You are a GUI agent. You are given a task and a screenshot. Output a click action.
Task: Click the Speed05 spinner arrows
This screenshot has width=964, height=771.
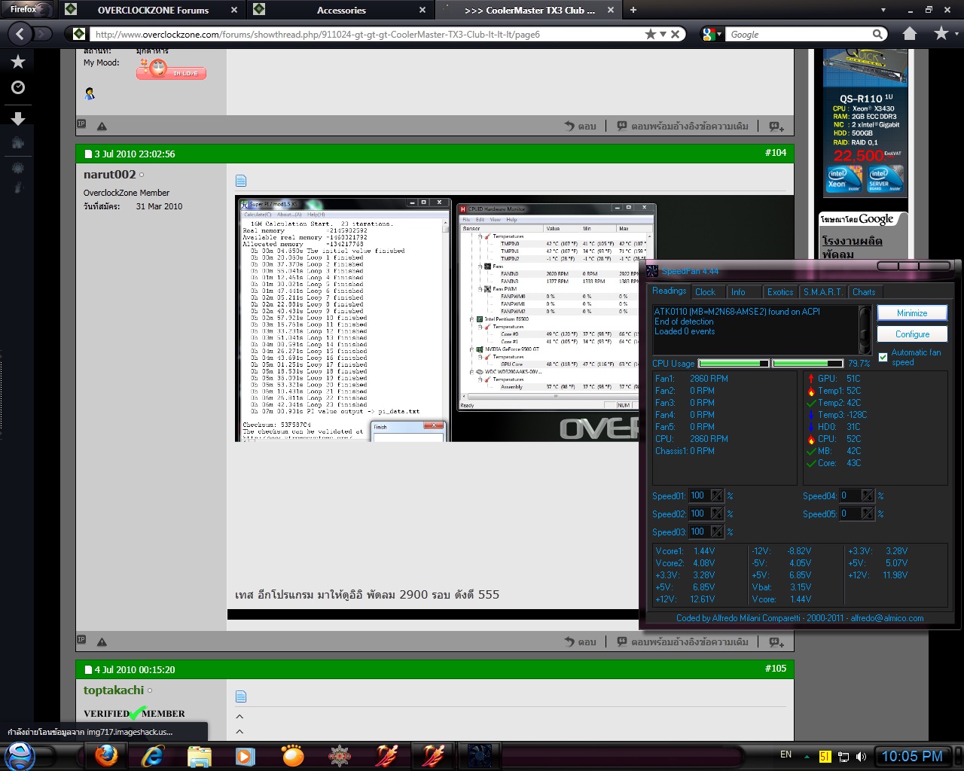868,513
